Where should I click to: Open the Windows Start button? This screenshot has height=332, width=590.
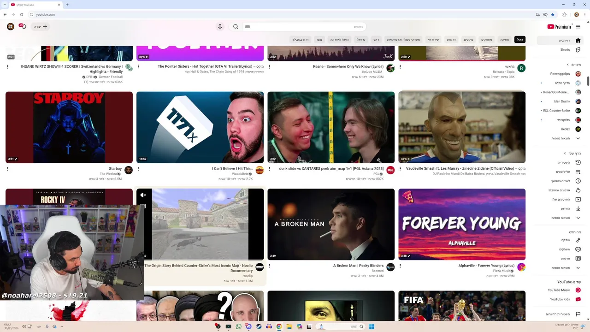click(x=371, y=326)
